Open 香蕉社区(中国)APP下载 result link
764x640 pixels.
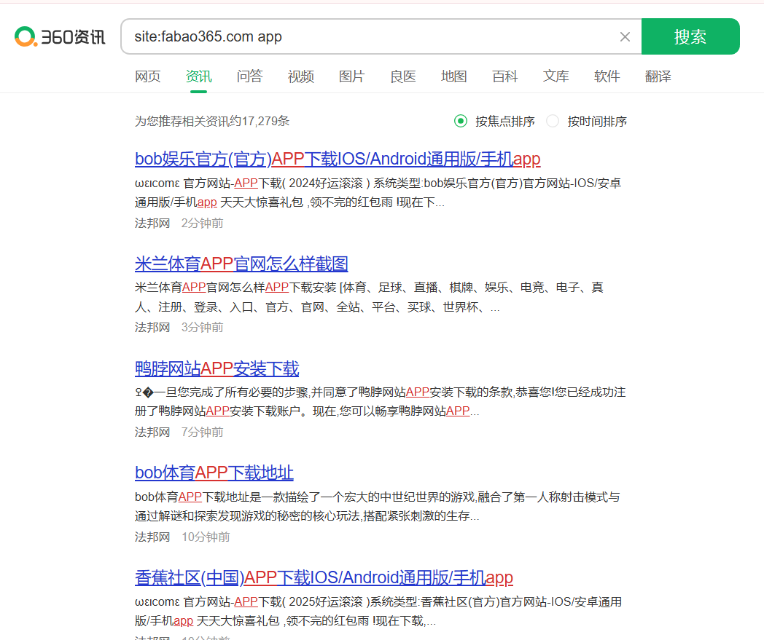coord(324,577)
